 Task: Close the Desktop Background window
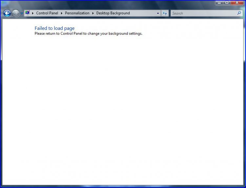[237, 3]
